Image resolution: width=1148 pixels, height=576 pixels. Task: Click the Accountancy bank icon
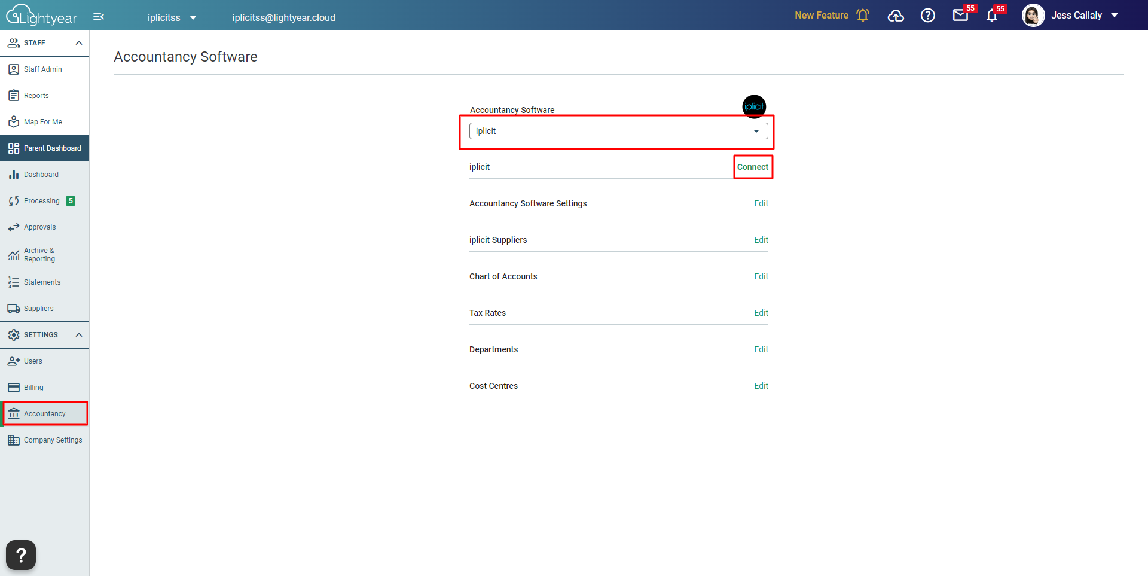pos(14,414)
